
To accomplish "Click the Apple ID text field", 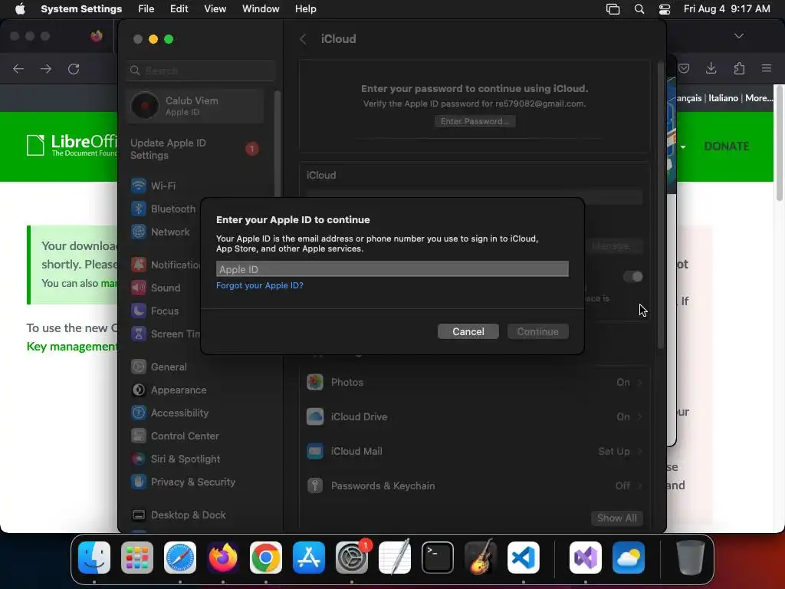I will (392, 269).
